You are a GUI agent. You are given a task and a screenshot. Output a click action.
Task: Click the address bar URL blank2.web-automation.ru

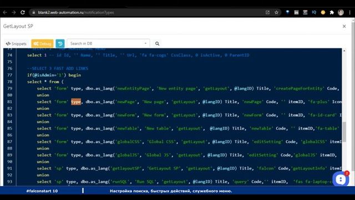(x=60, y=12)
